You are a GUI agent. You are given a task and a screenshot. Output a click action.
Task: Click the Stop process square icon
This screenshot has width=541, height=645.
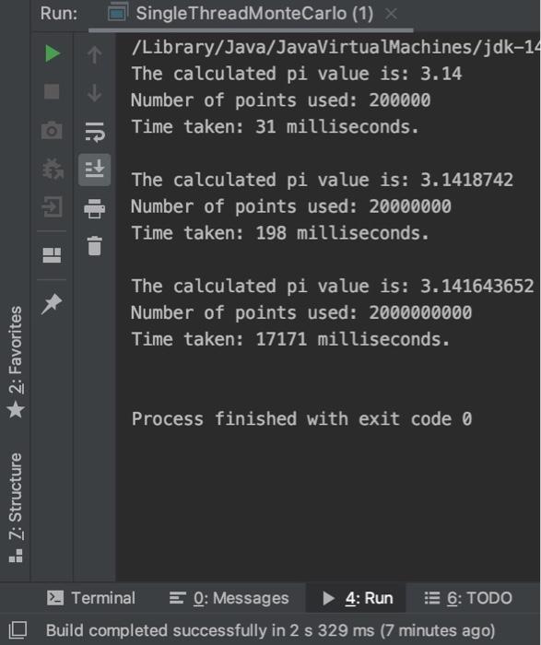click(x=52, y=91)
